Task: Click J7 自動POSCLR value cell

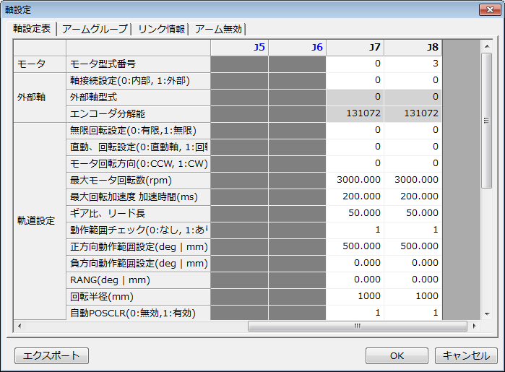Action: click(355, 313)
